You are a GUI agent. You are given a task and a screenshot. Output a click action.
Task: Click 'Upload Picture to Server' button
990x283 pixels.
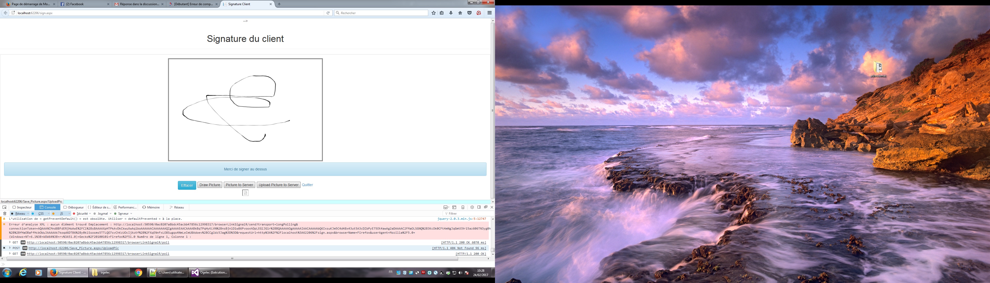pos(278,185)
